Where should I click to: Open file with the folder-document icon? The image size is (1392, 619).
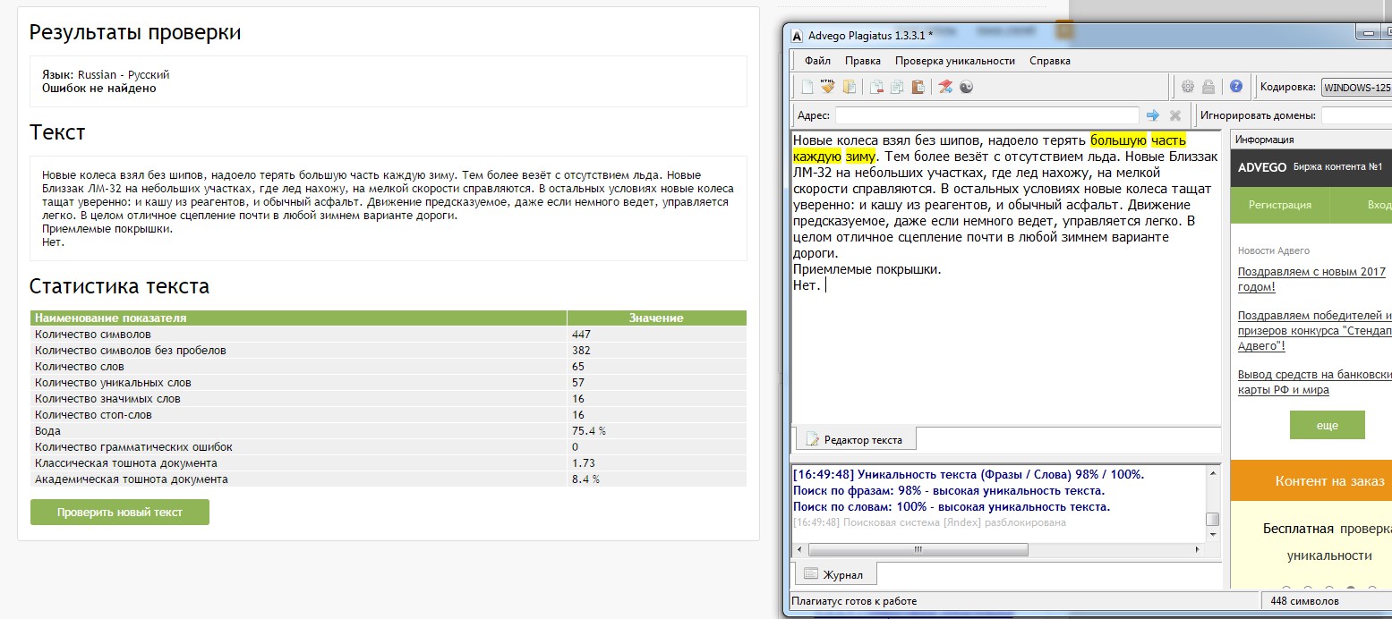click(x=850, y=87)
